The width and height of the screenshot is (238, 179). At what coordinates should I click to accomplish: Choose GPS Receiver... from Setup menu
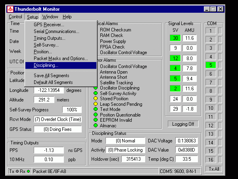(61, 25)
